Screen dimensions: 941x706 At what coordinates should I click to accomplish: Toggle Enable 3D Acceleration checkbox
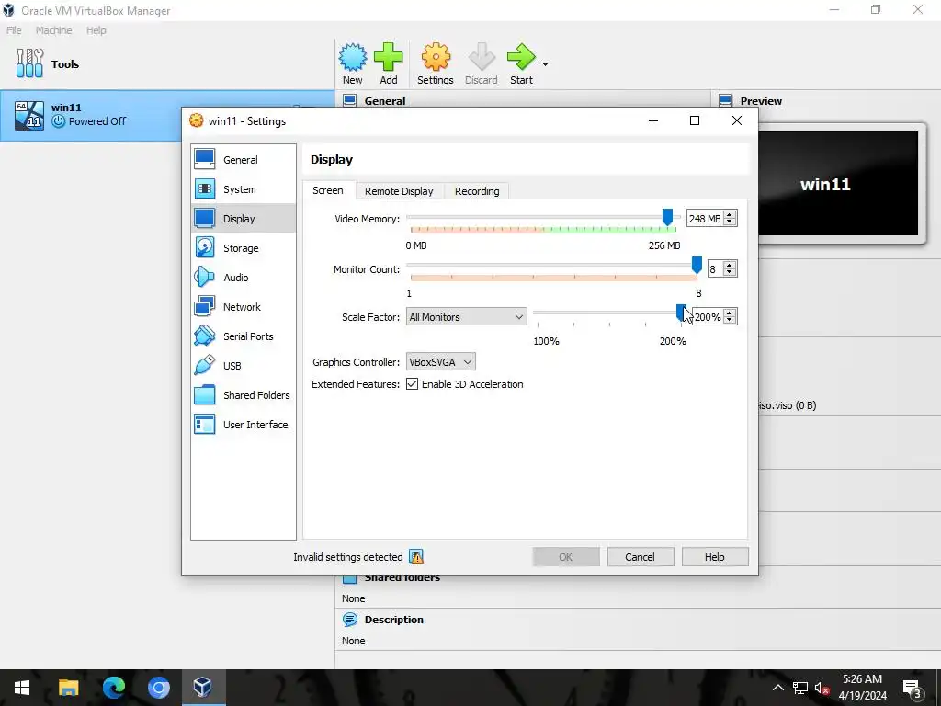coord(412,384)
